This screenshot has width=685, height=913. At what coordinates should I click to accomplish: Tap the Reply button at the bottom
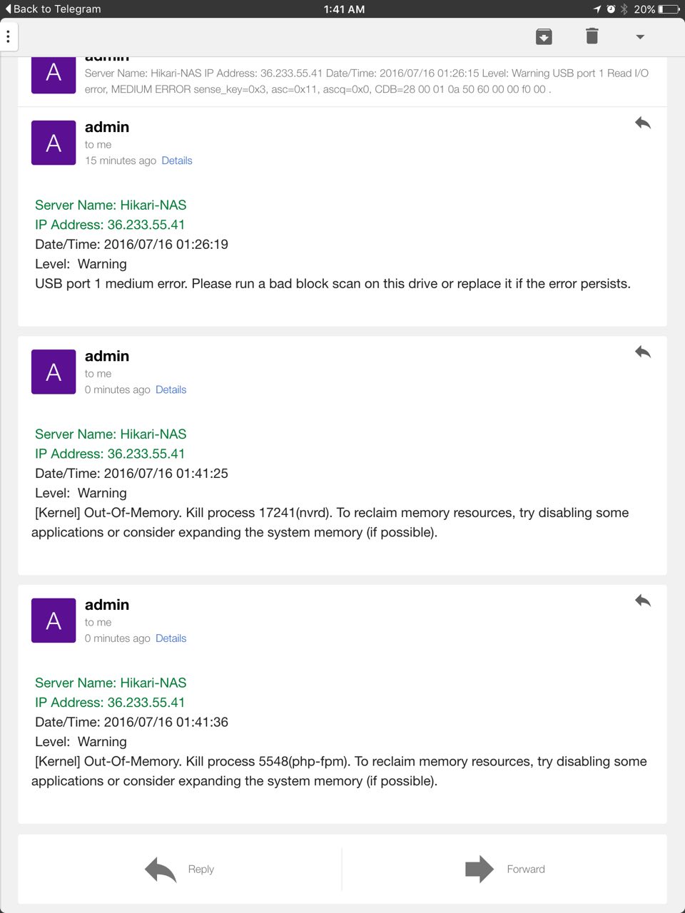pos(180,869)
